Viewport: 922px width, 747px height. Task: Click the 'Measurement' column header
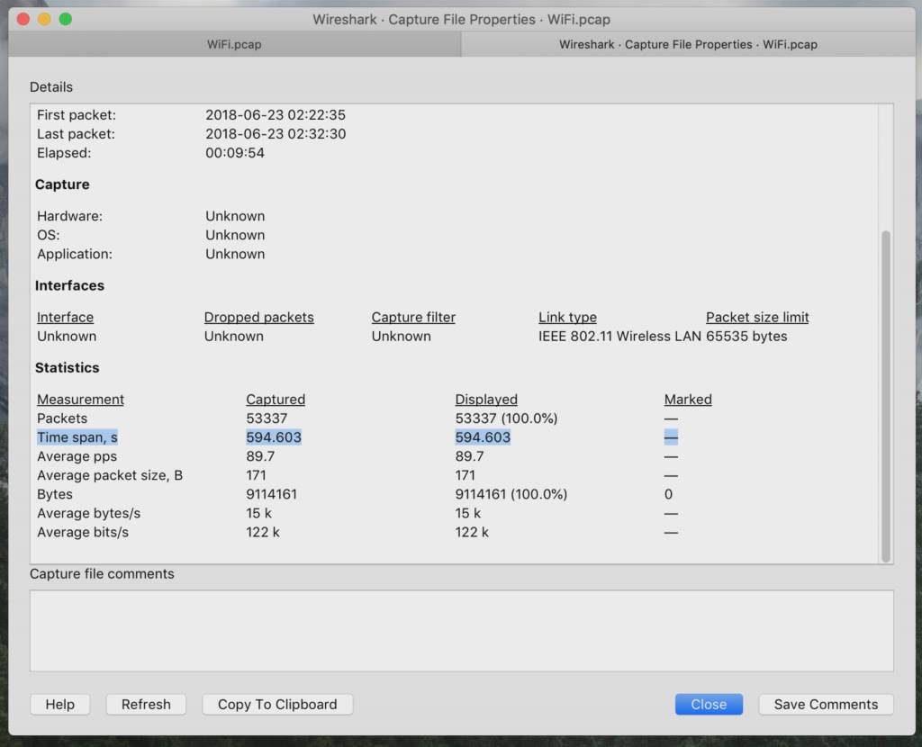coord(80,400)
